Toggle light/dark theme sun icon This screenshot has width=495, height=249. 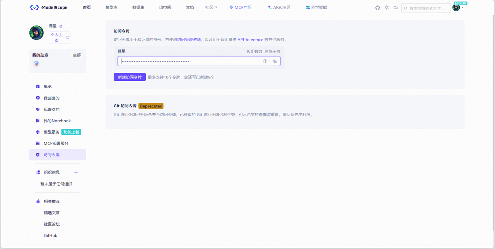386,8
